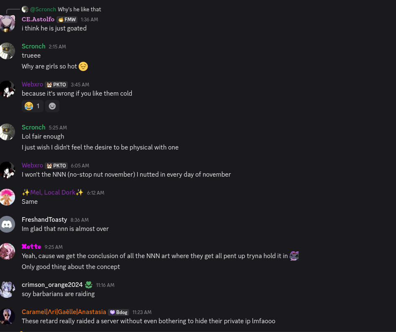Open CE.Astolfo's username profile

click(x=38, y=19)
